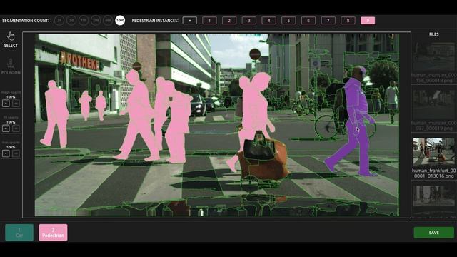Open file human_munster_000156_000019.png thumbnail
Viewport: 457px width, 257px height.
point(434,57)
